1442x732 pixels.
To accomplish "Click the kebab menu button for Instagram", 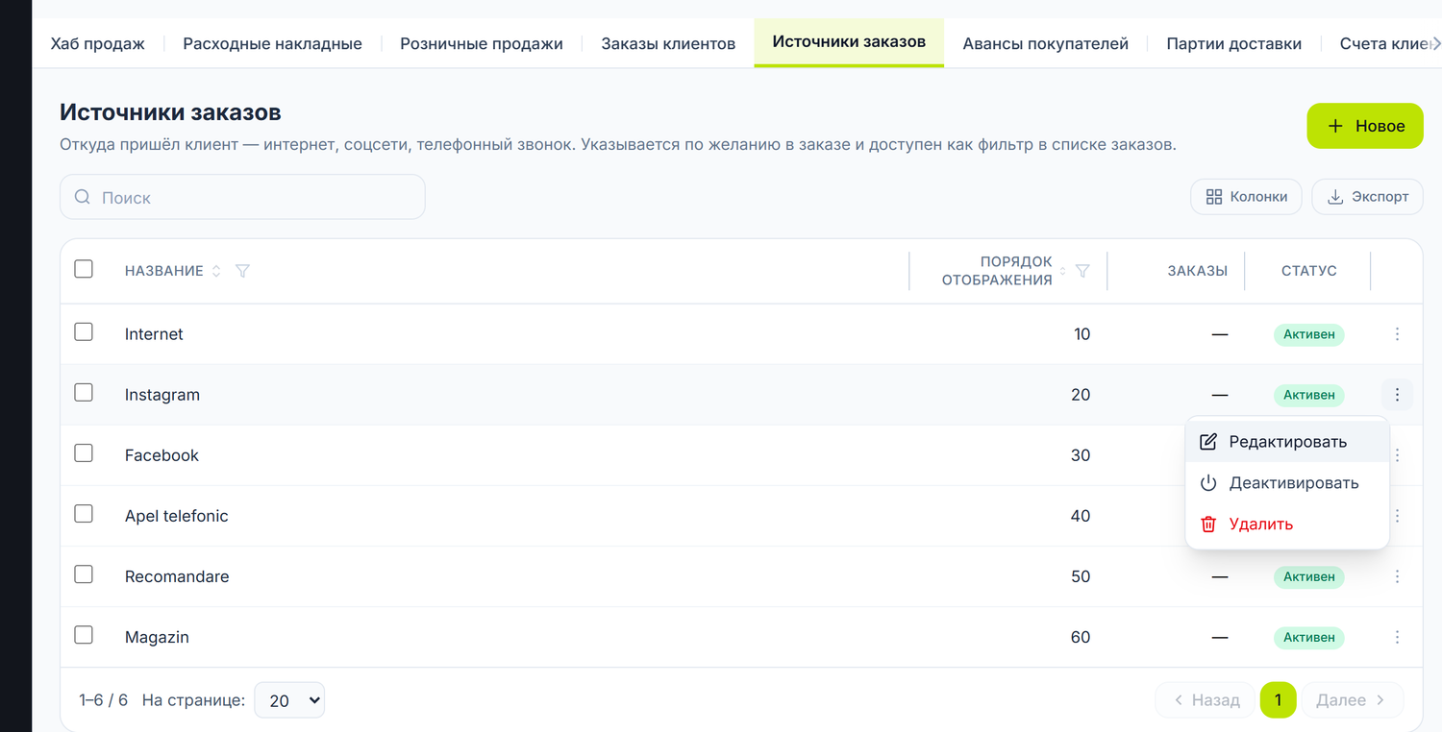I will 1397,395.
